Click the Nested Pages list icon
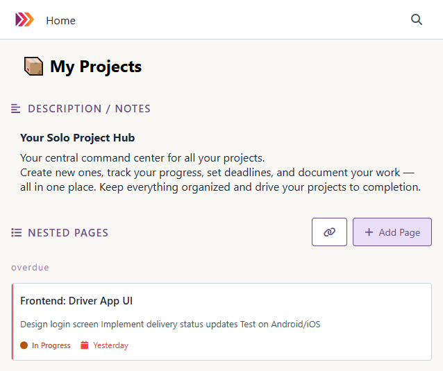This screenshot has height=371, width=443. (x=16, y=233)
